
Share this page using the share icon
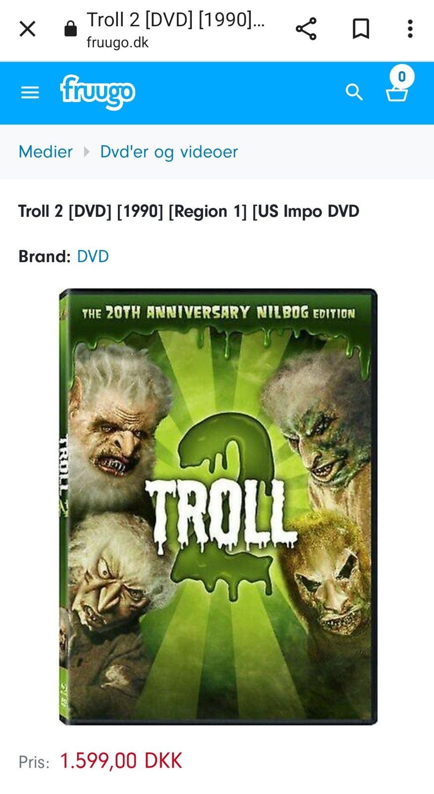[x=306, y=29]
